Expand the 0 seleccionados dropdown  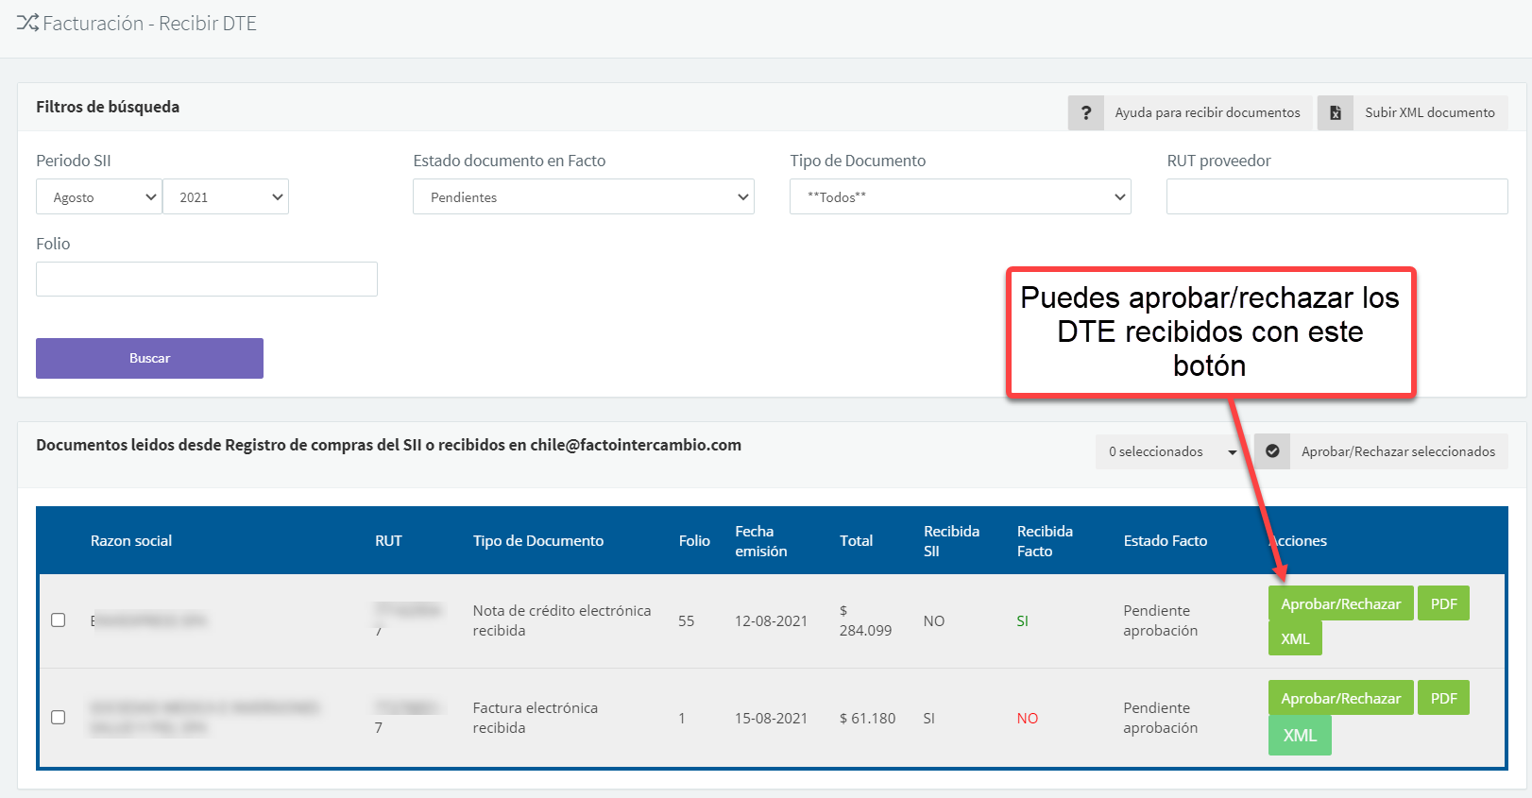click(1171, 451)
